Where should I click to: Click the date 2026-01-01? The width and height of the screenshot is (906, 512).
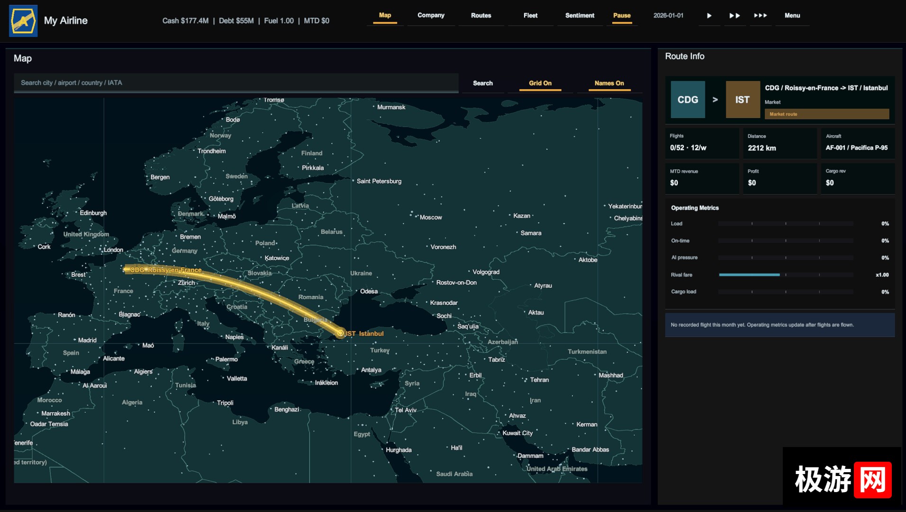pyautogui.click(x=668, y=16)
